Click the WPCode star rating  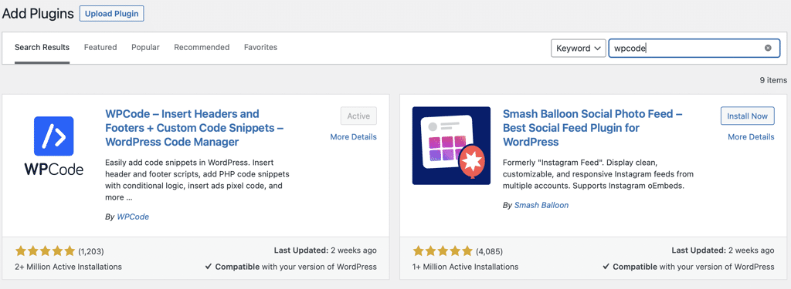(x=45, y=250)
